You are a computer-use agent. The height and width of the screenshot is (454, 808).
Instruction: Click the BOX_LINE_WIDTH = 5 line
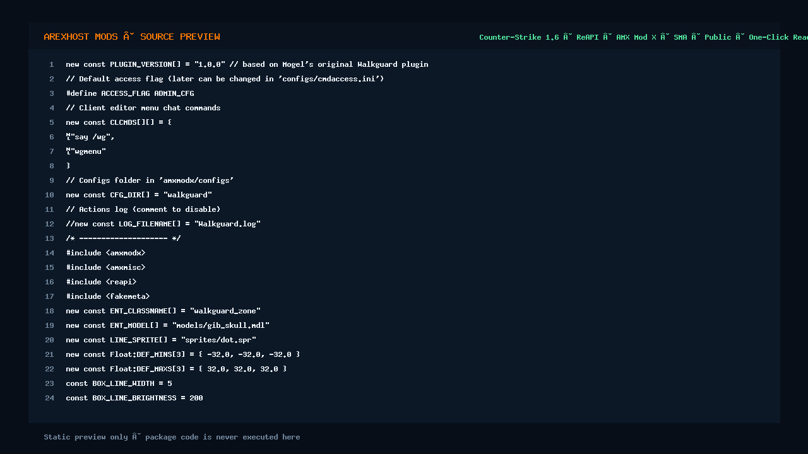tap(119, 383)
